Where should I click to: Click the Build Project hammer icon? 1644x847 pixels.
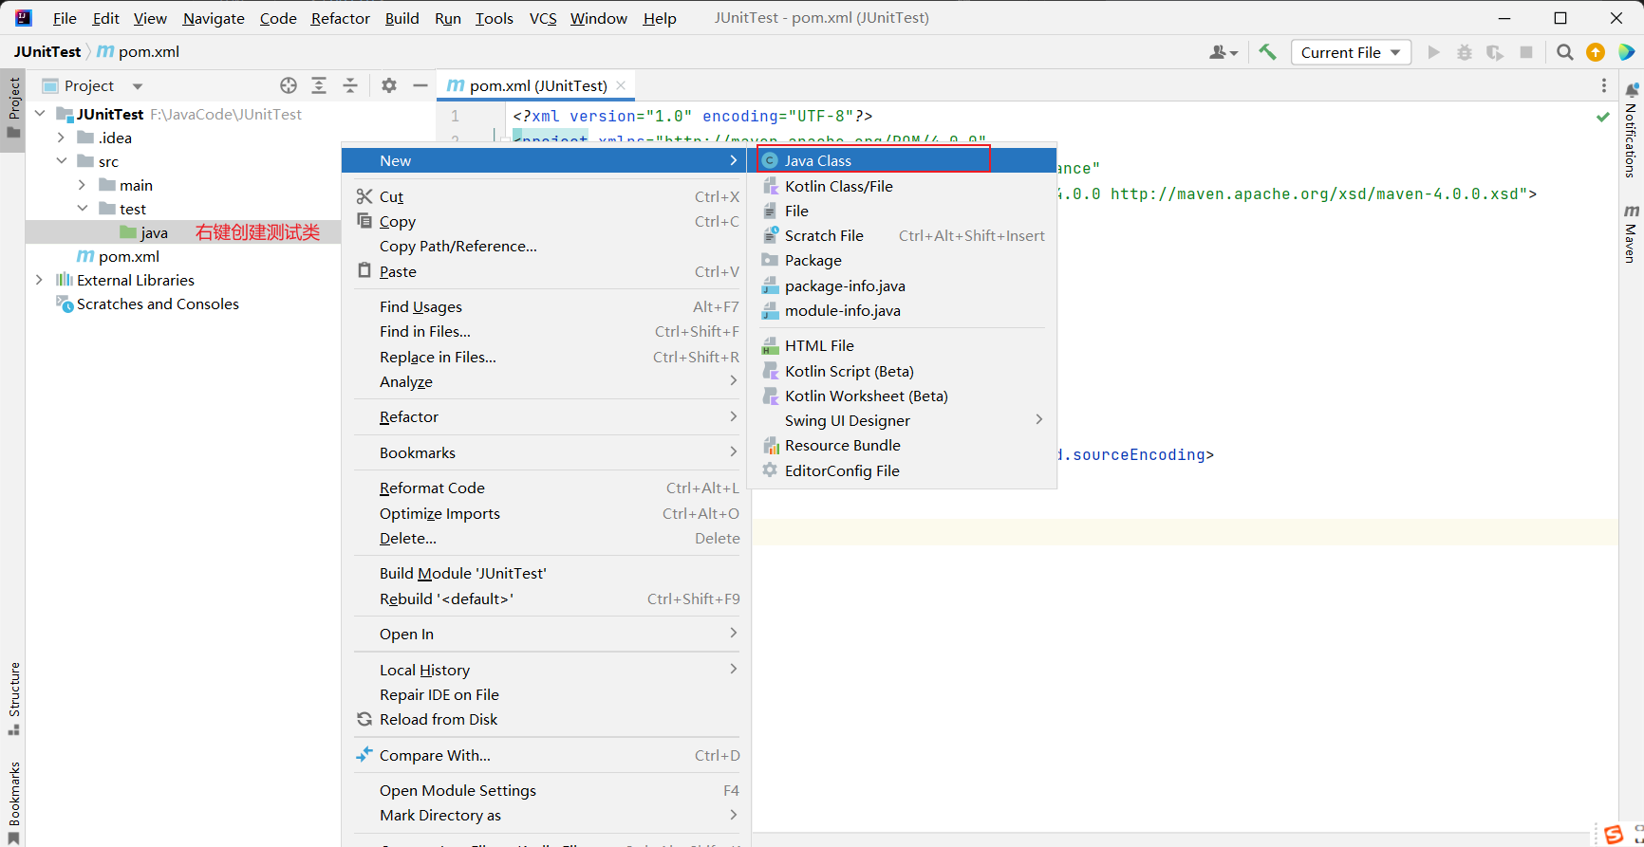[x=1267, y=52]
